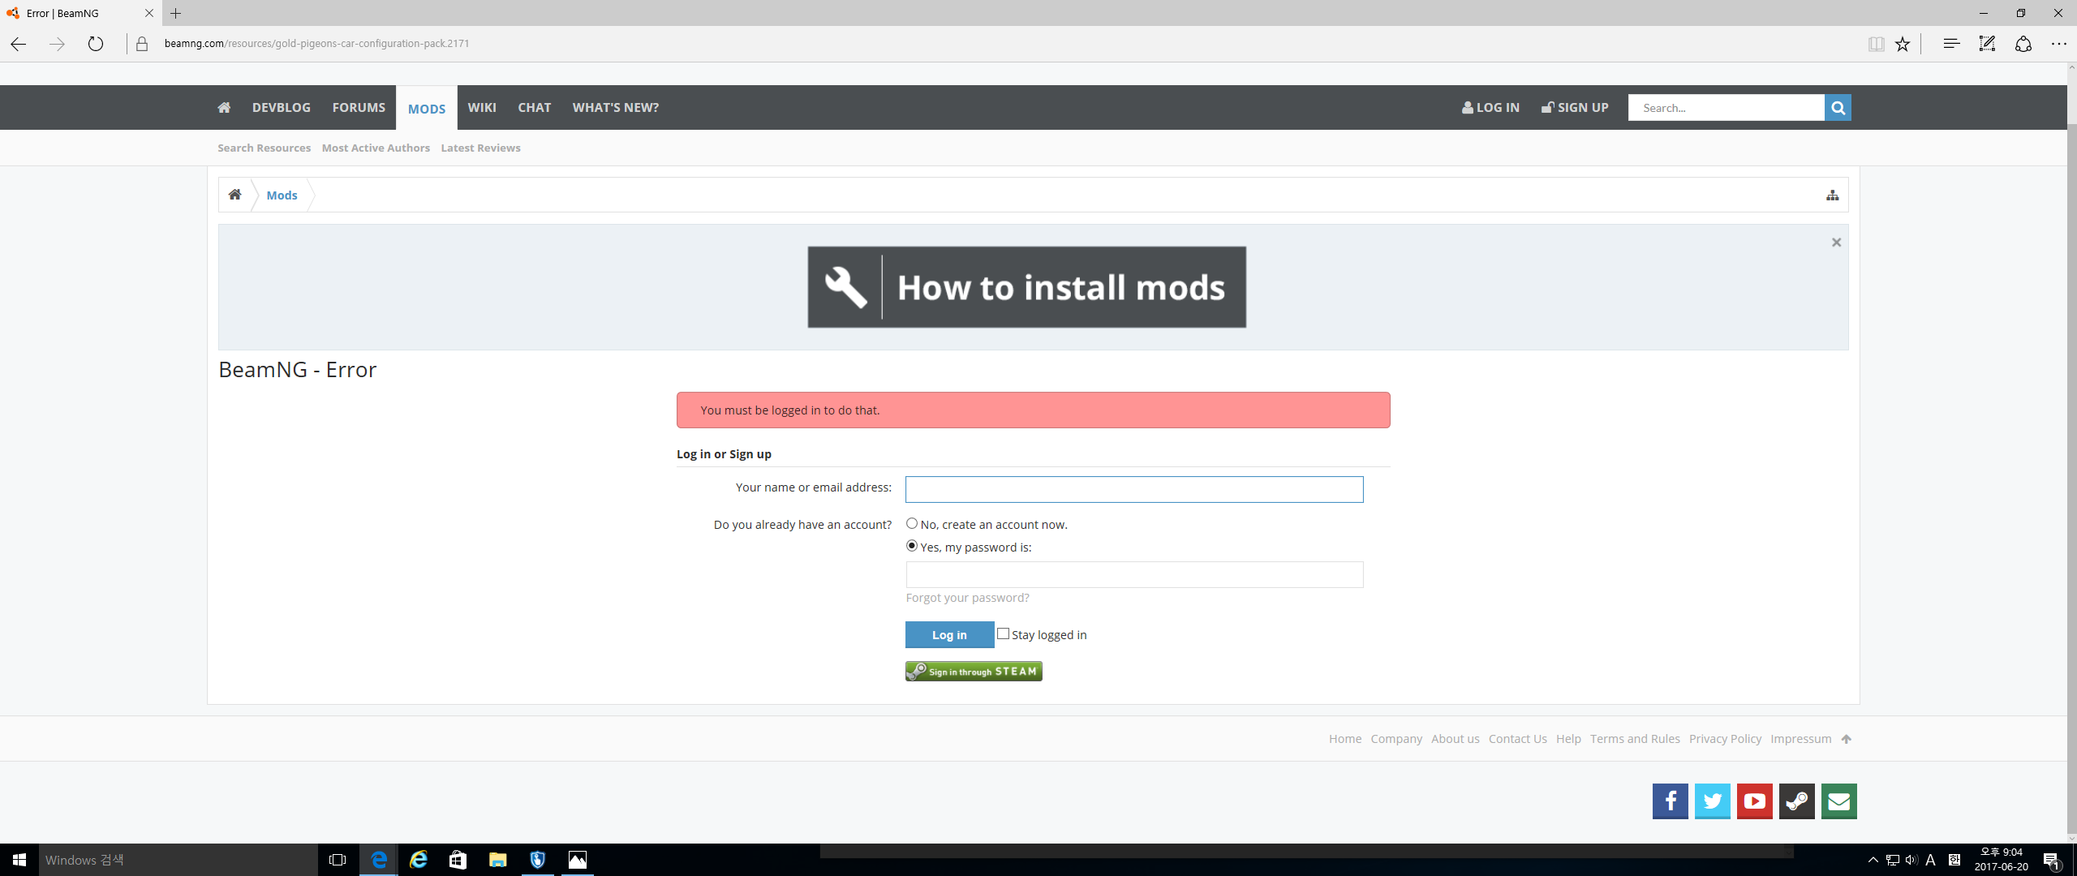Check the Stay logged in box
This screenshot has height=876, width=2077.
click(x=1004, y=634)
